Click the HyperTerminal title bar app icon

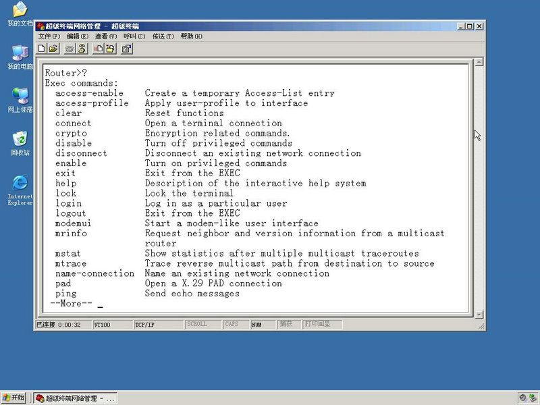tap(41, 26)
